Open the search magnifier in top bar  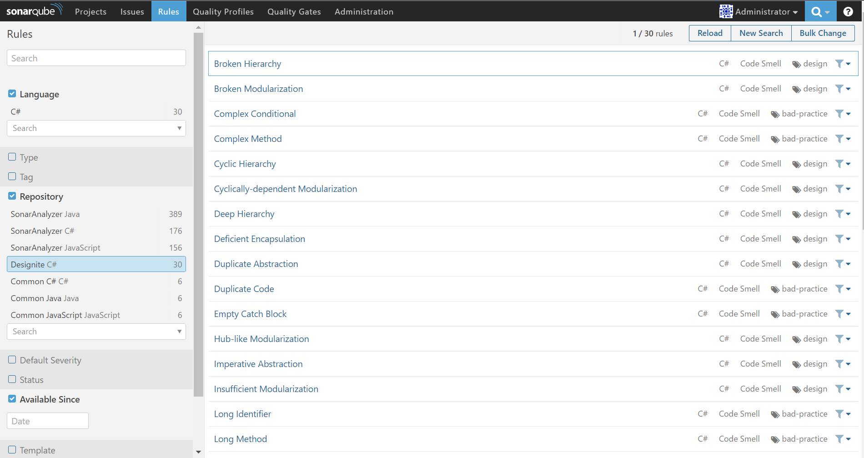tap(816, 12)
